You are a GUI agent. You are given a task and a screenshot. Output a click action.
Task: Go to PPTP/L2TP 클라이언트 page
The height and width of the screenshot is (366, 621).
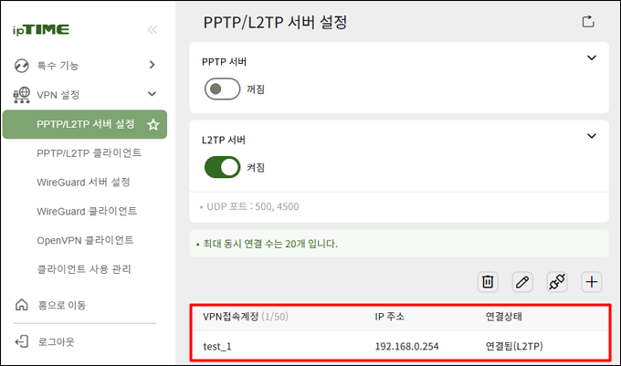point(89,153)
